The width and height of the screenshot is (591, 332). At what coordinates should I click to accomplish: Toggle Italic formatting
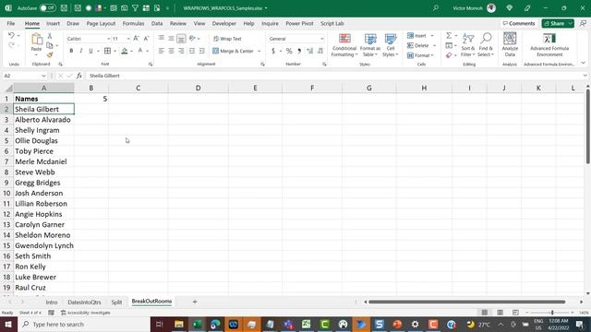pyautogui.click(x=80, y=51)
